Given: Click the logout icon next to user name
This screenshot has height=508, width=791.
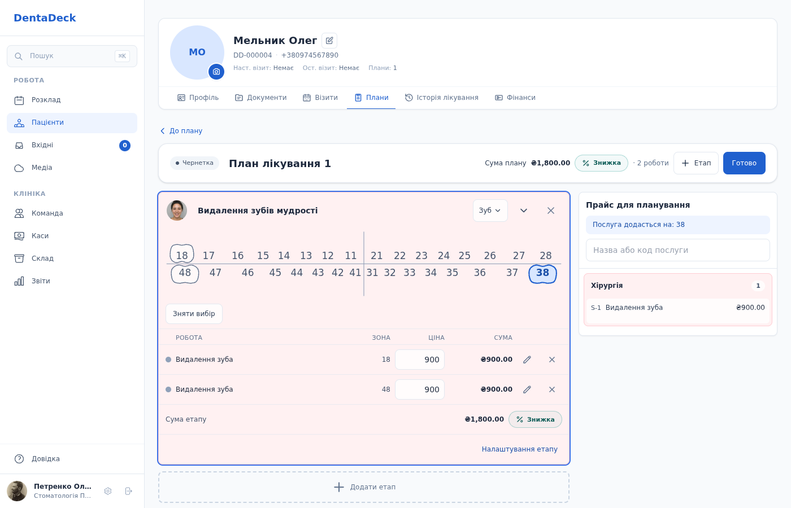Looking at the screenshot, I should (128, 491).
